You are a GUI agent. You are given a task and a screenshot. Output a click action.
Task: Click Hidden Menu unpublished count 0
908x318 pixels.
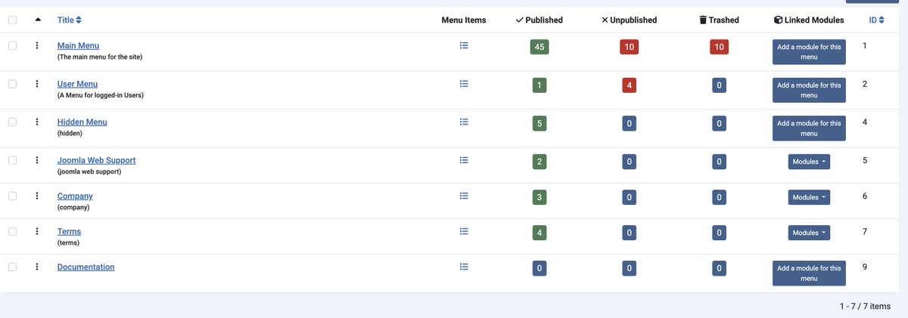[x=629, y=123]
